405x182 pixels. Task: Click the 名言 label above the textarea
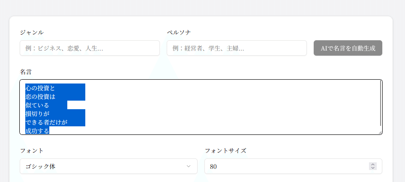26,72
